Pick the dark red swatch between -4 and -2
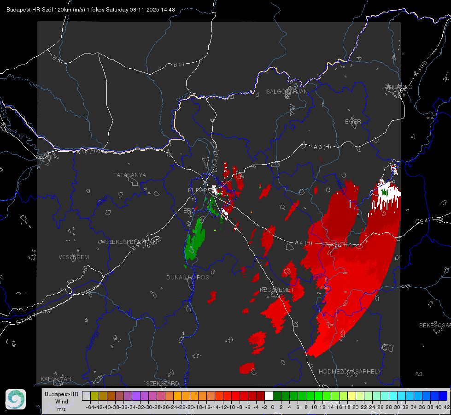 [260, 396]
